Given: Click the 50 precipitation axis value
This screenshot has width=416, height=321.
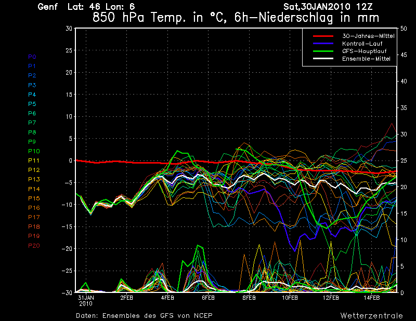Looking at the screenshot, I should [x=404, y=29].
